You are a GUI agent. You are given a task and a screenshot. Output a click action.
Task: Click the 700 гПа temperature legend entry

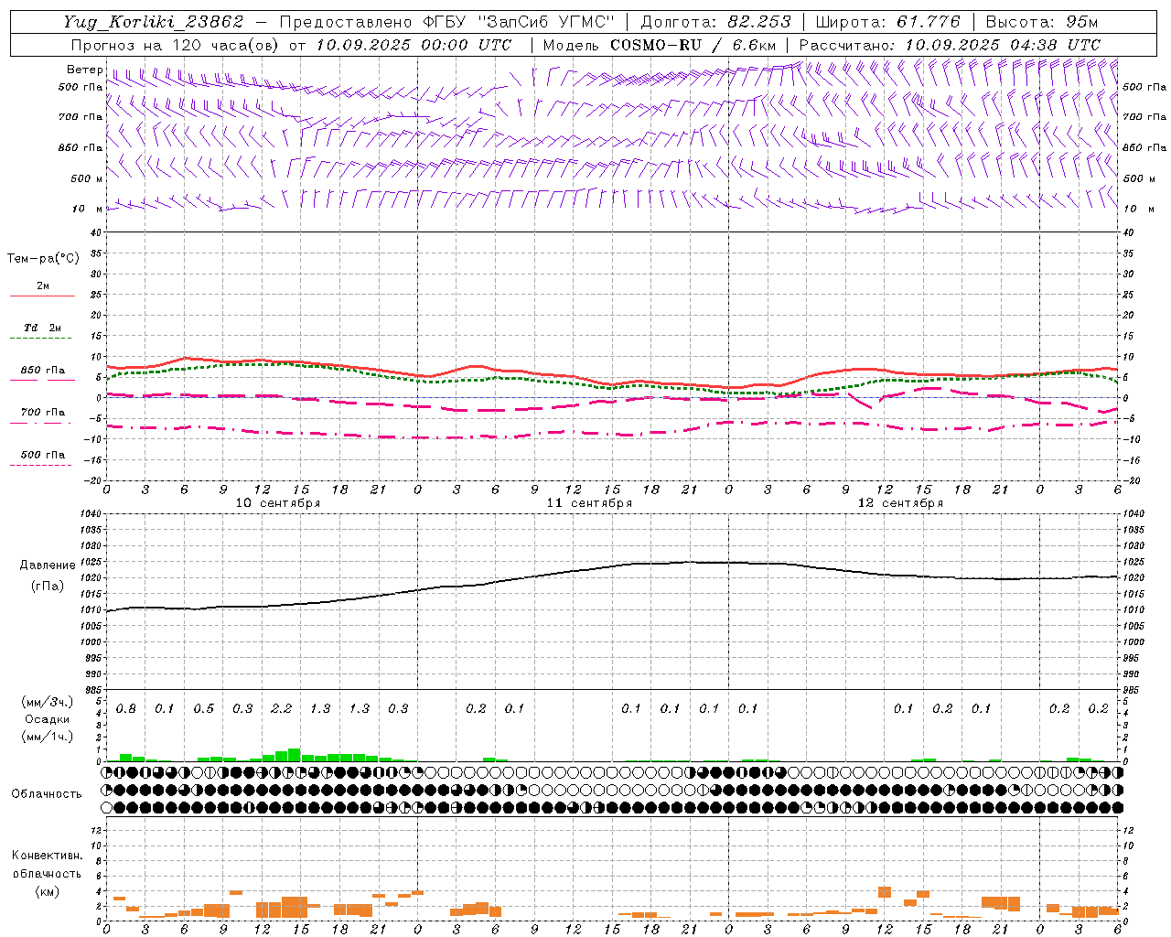(42, 413)
